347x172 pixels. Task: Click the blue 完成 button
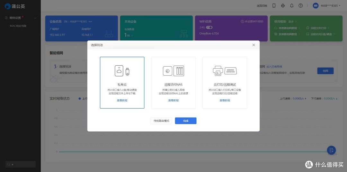coord(186,121)
